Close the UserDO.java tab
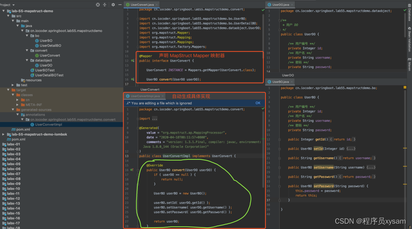This screenshot has height=229, width=412. pyautogui.click(x=292, y=5)
